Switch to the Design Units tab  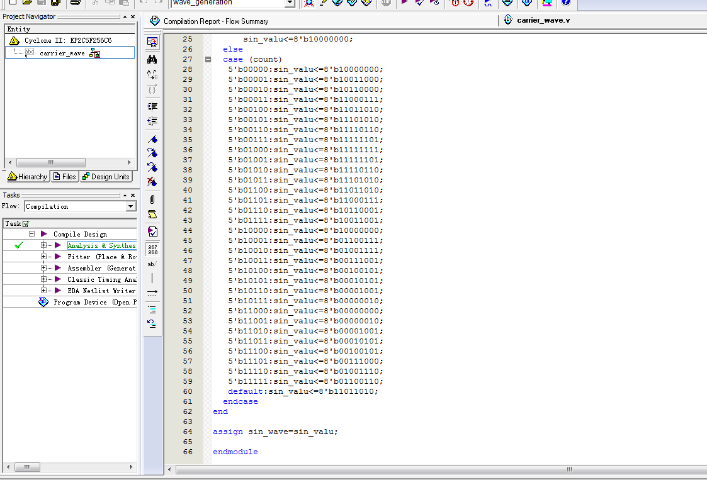tap(106, 177)
